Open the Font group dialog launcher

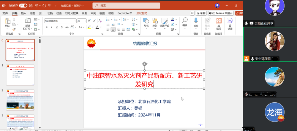(x=102, y=34)
